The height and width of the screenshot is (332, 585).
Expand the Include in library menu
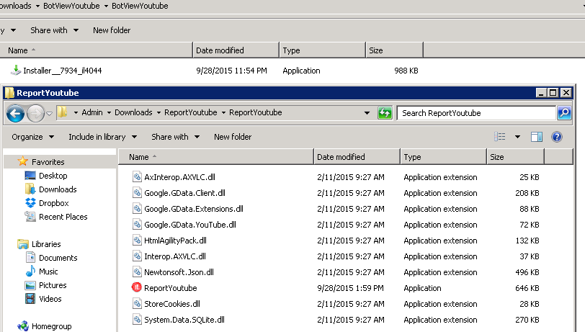(102, 137)
